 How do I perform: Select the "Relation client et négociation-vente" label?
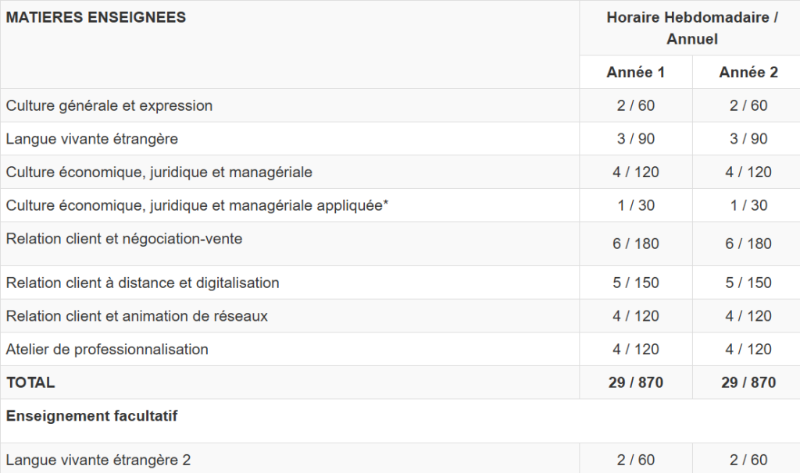pos(124,239)
